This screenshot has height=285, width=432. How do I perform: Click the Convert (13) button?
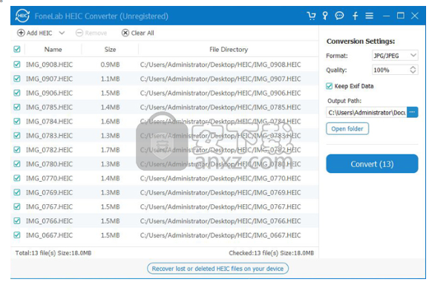click(372, 164)
